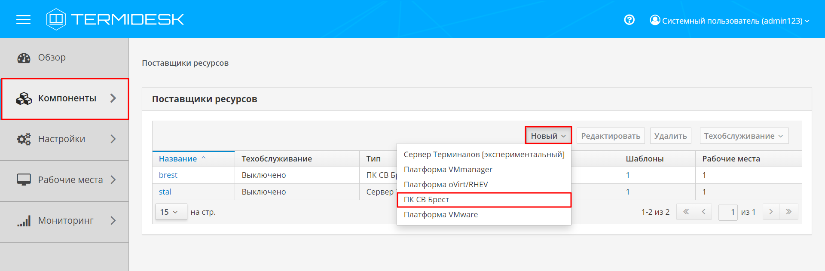Click the Настройки gears icon
Viewport: 825px width, 271px height.
point(24,139)
